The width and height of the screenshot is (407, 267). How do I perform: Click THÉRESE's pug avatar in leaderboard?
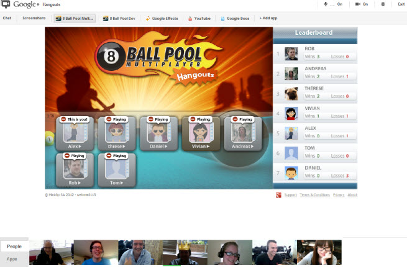tap(291, 93)
